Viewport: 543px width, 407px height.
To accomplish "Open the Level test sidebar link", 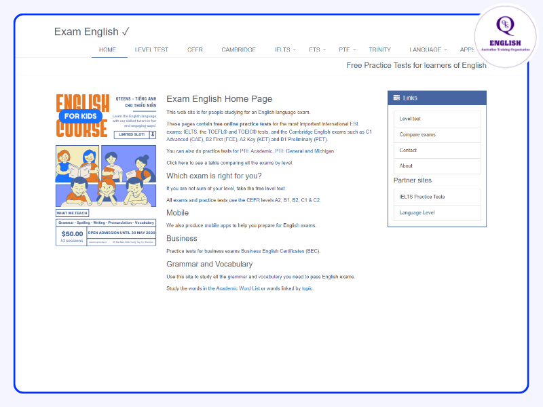I will (437, 119).
